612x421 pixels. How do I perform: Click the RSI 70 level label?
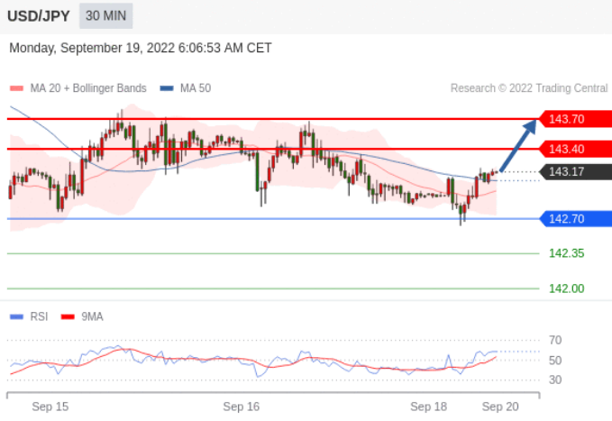[555, 340]
